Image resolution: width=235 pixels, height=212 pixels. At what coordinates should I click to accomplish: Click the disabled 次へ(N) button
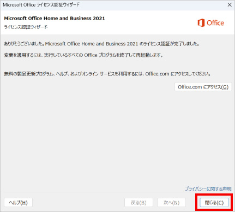click(x=172, y=203)
